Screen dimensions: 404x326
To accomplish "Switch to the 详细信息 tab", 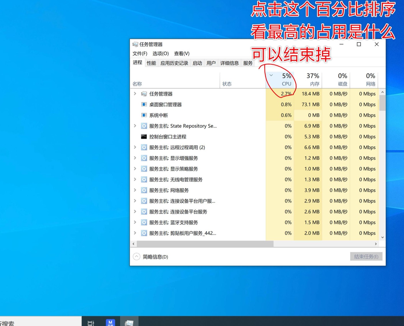I will pos(229,63).
